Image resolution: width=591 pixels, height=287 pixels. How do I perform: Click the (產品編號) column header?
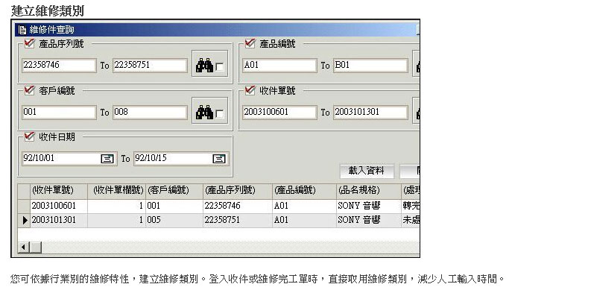[304, 191]
